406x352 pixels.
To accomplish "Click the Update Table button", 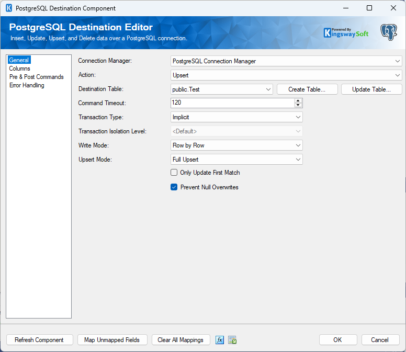I will click(x=371, y=89).
